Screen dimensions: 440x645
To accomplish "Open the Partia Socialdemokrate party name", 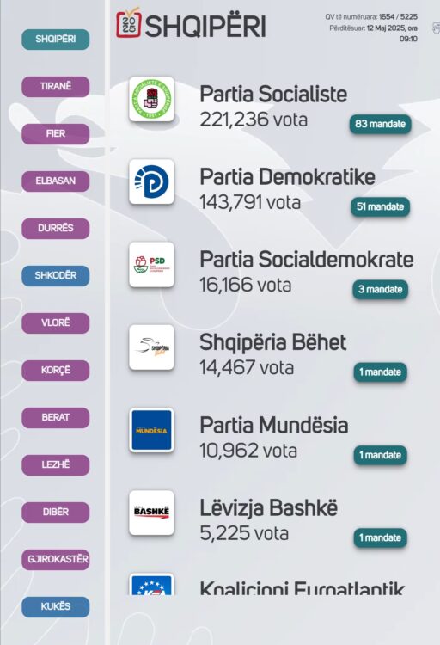I will coord(306,260).
